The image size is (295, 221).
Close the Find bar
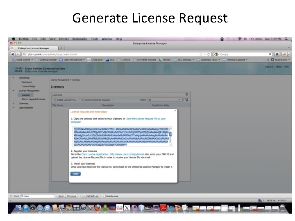pos(11,196)
